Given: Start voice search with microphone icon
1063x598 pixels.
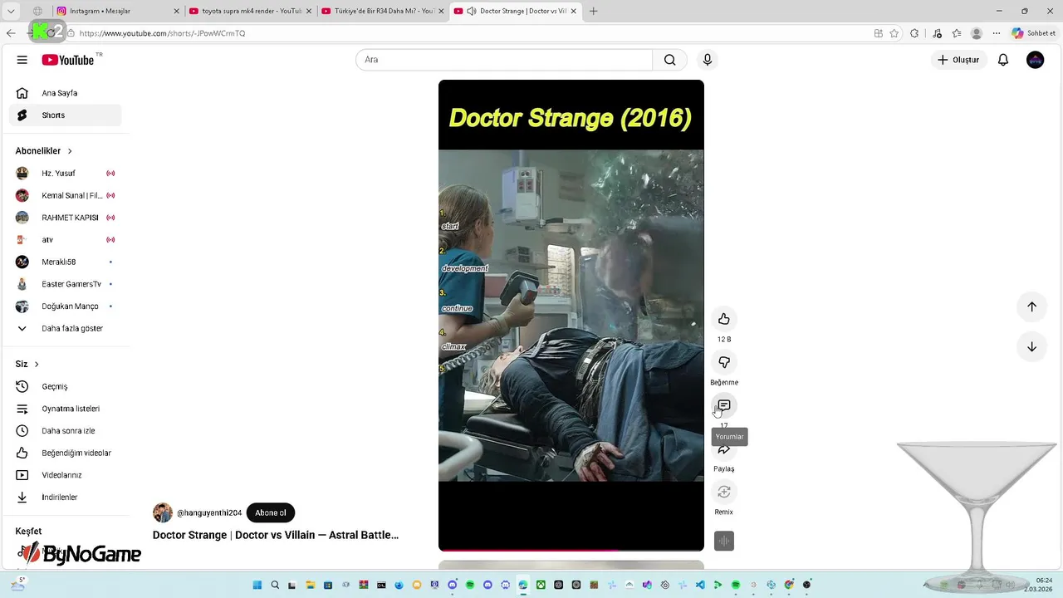Looking at the screenshot, I should point(708,60).
